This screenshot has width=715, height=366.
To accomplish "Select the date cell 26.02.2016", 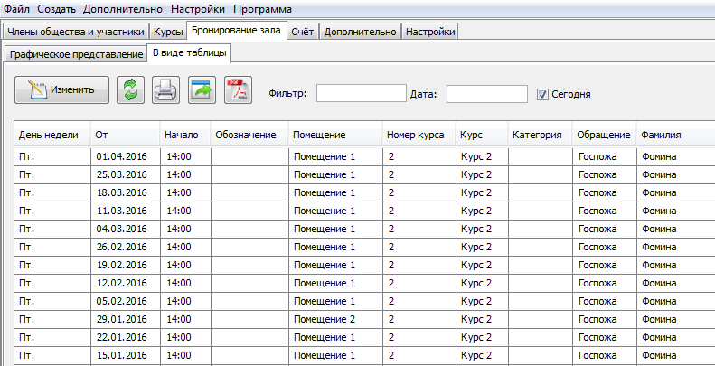I will coord(126,247).
